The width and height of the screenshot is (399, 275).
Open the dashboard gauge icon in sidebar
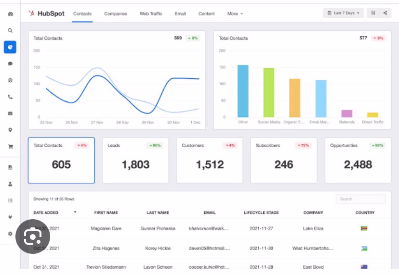coord(10,14)
